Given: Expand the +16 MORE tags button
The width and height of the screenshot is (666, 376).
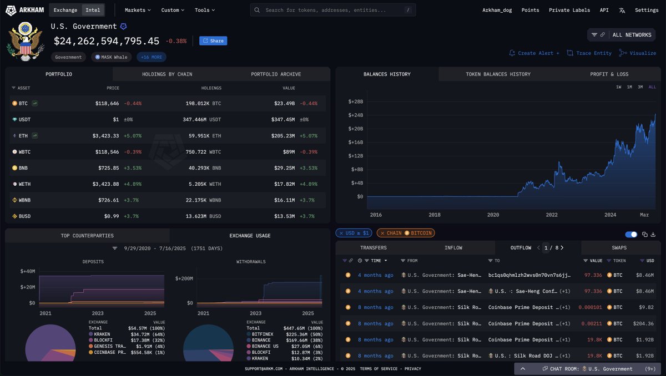Looking at the screenshot, I should [x=151, y=57].
